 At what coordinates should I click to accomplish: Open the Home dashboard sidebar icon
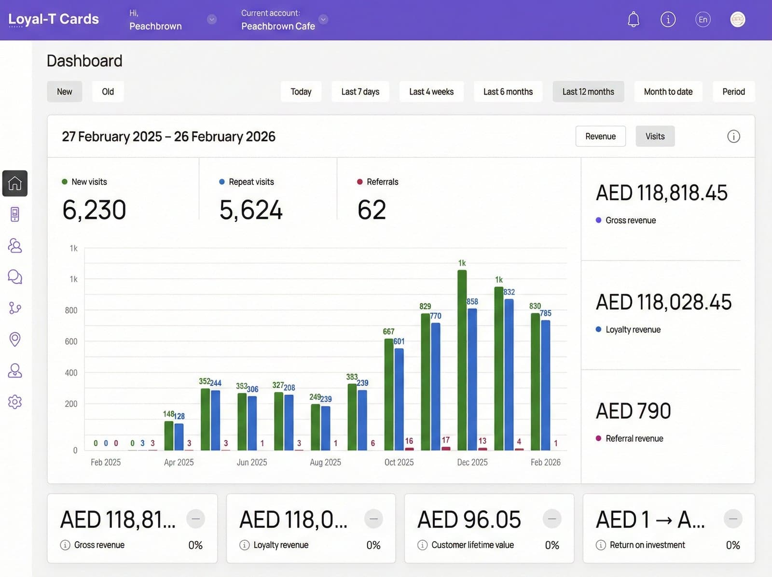(15, 183)
